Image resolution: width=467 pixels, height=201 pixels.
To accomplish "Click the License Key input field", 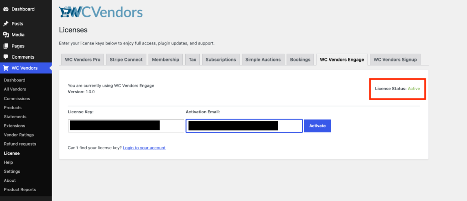I will point(126,126).
